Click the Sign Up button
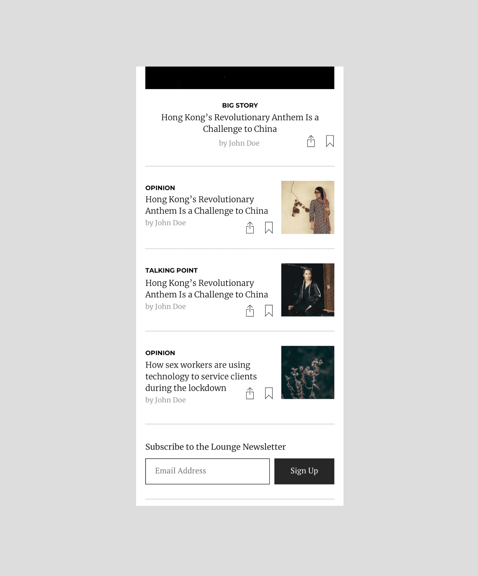 click(x=304, y=471)
